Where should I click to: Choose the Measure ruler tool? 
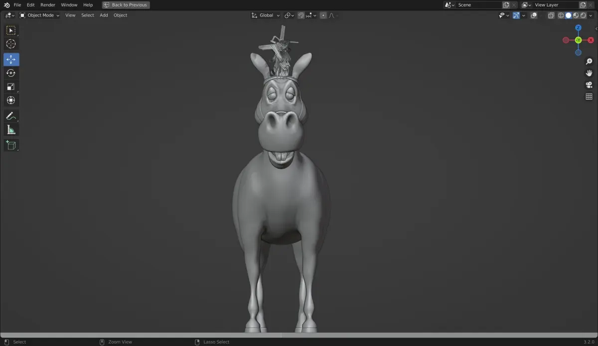coord(11,129)
